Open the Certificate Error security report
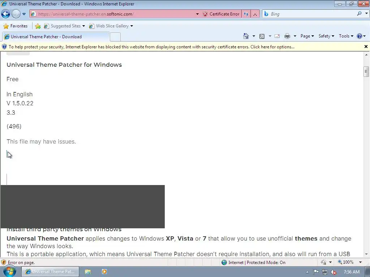The image size is (370, 277). [x=221, y=14]
